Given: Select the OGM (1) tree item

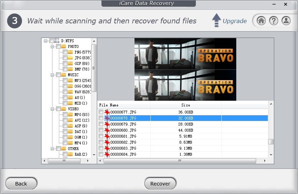Looking at the screenshot, I should (x=81, y=137).
